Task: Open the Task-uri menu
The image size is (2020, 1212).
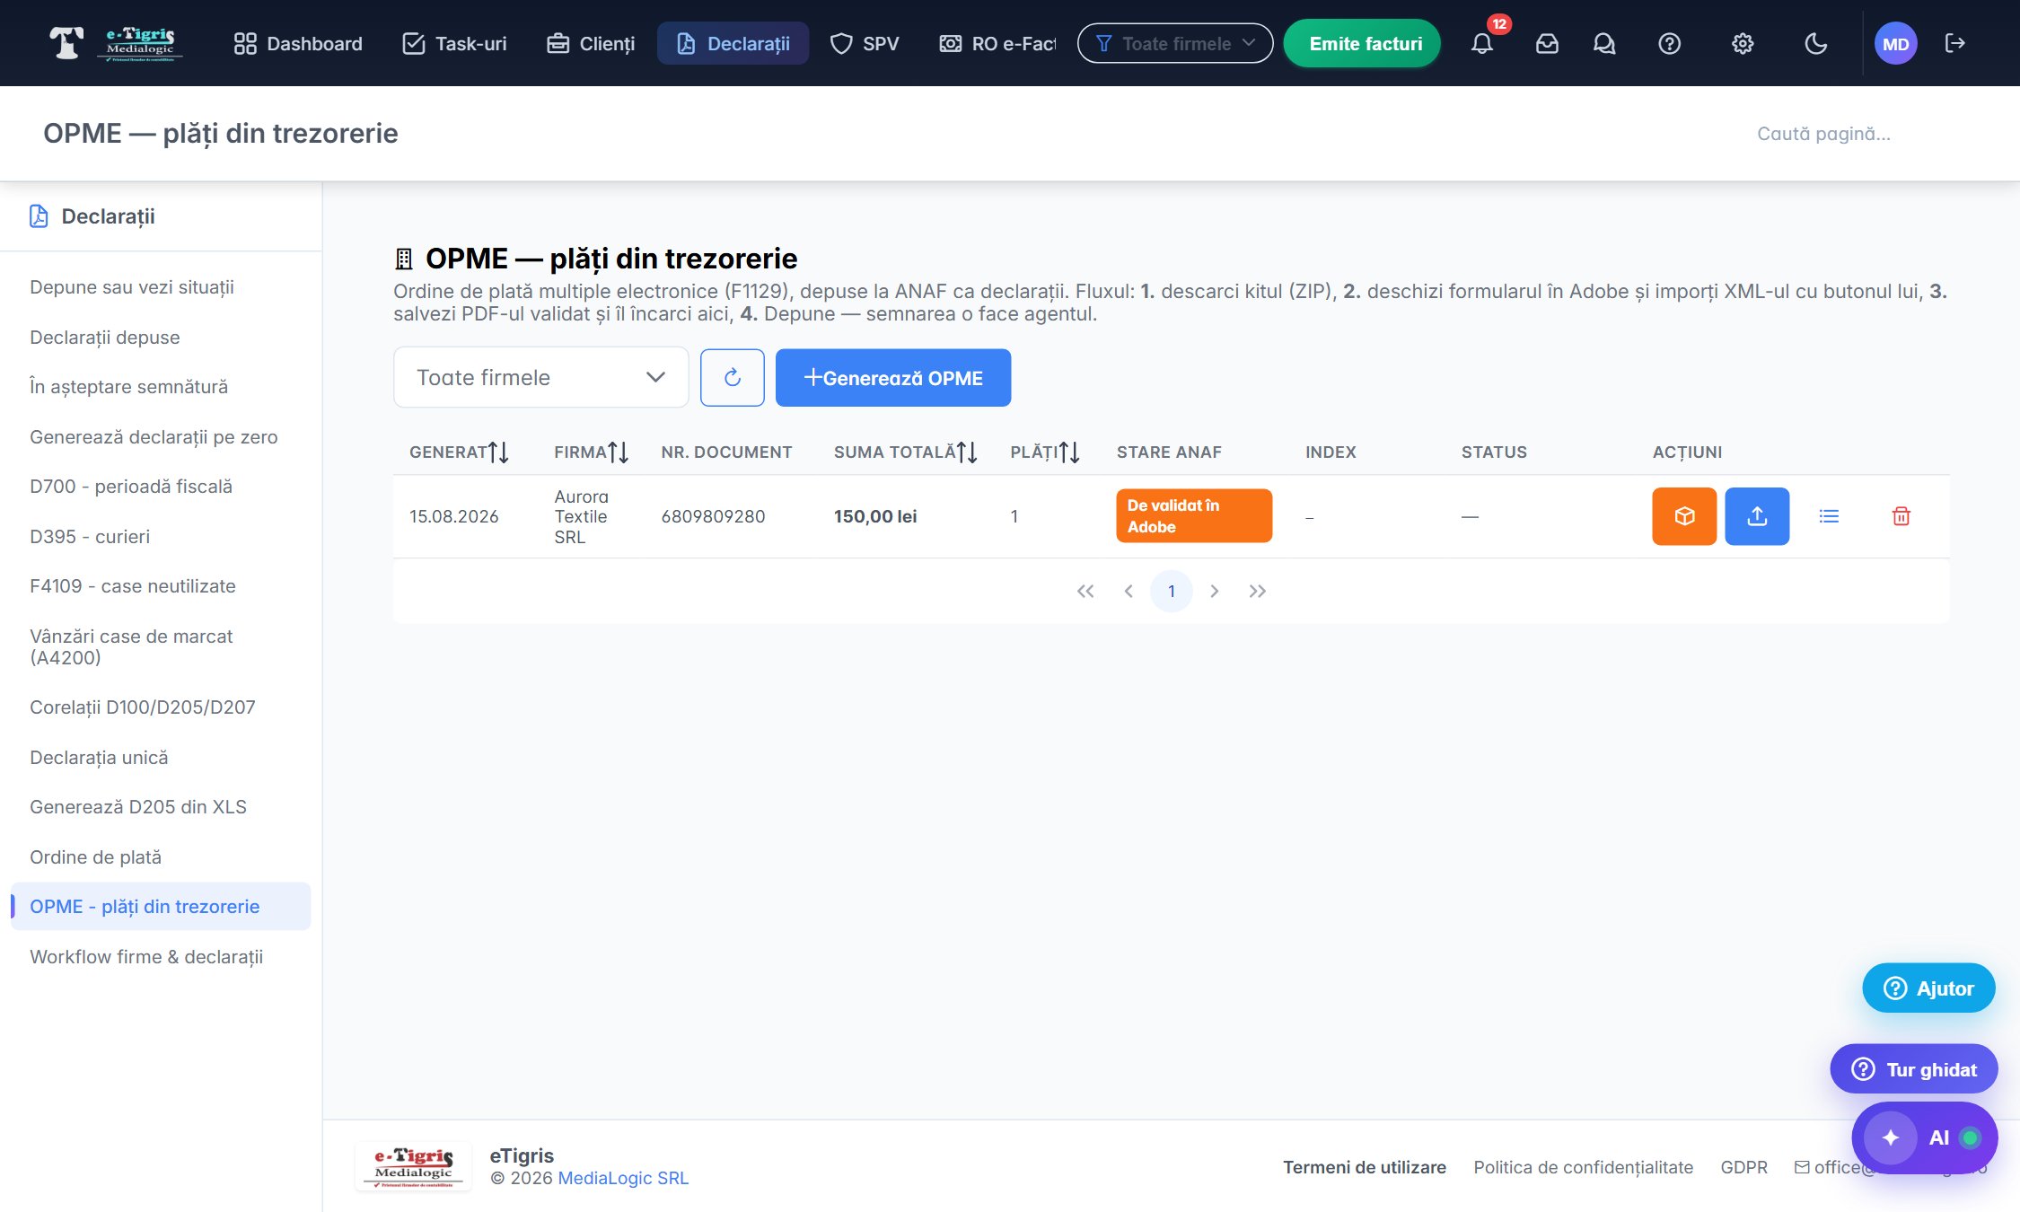Action: (x=454, y=43)
